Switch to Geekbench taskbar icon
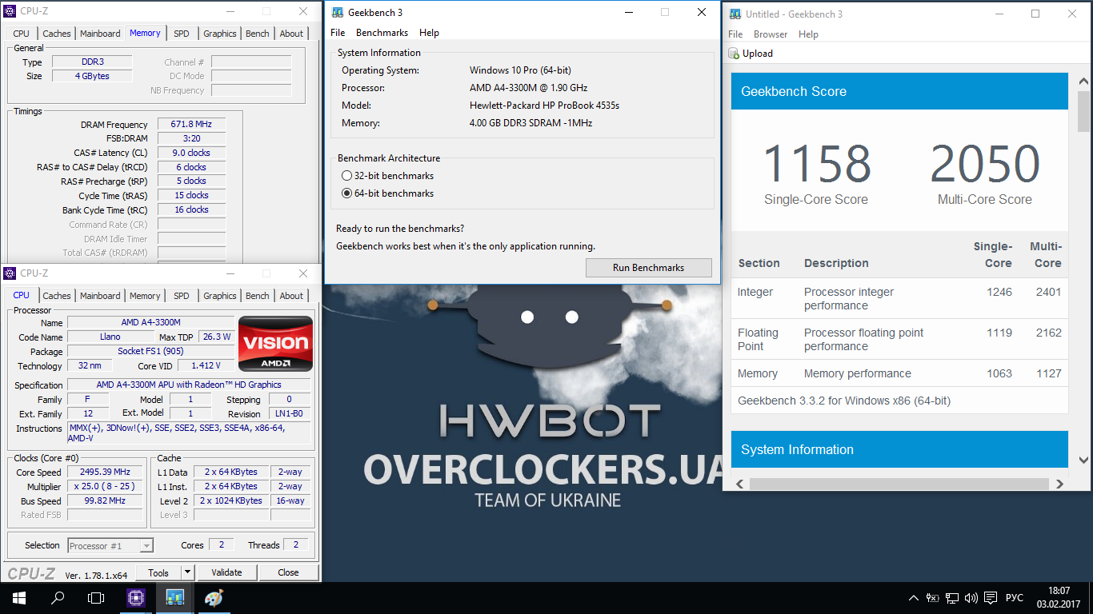This screenshot has height=614, width=1093. click(x=175, y=598)
